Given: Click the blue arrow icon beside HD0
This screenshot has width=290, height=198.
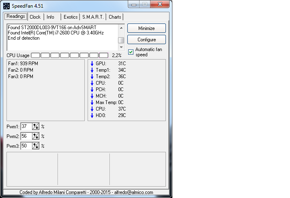Looking at the screenshot, I should [92, 115].
